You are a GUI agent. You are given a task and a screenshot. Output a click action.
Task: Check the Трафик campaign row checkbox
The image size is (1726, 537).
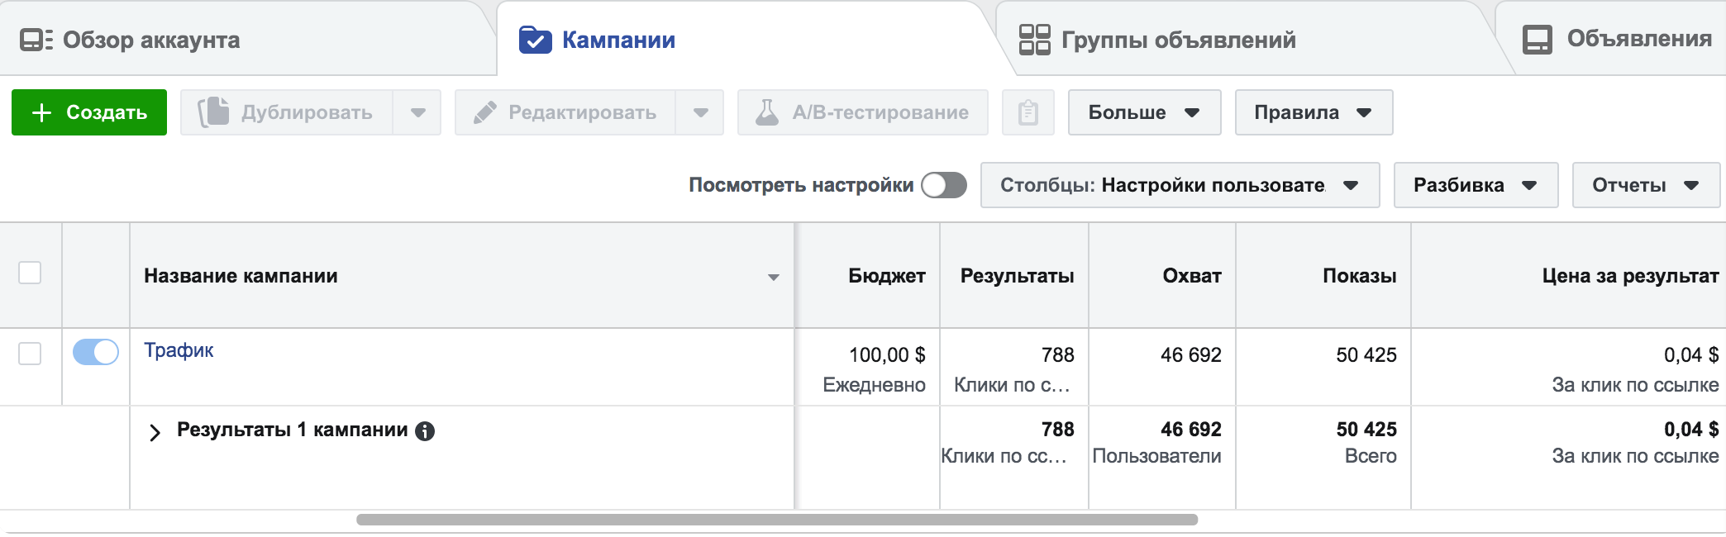tap(30, 354)
